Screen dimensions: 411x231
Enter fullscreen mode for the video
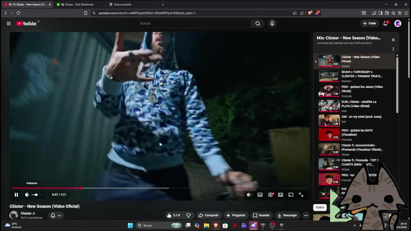click(x=301, y=195)
